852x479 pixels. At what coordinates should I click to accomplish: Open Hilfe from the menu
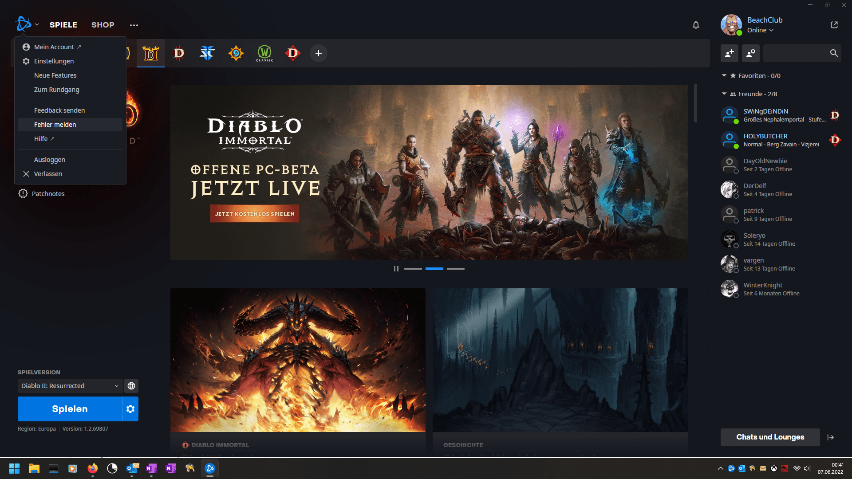[70, 139]
